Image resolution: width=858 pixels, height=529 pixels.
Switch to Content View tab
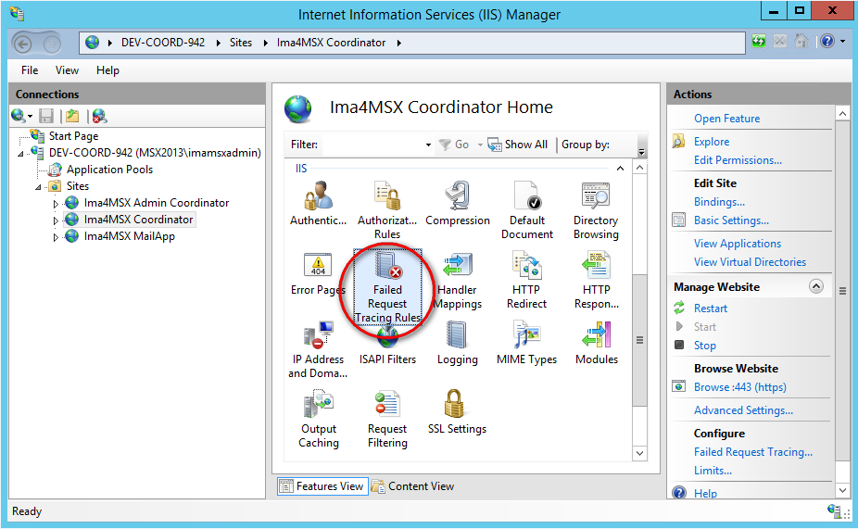413,485
